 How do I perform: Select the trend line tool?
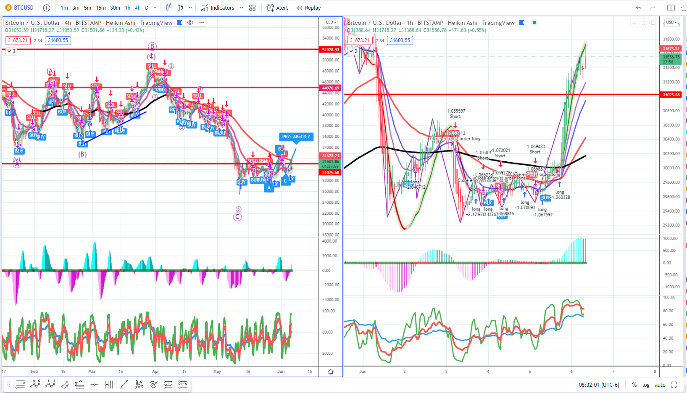coord(124,384)
